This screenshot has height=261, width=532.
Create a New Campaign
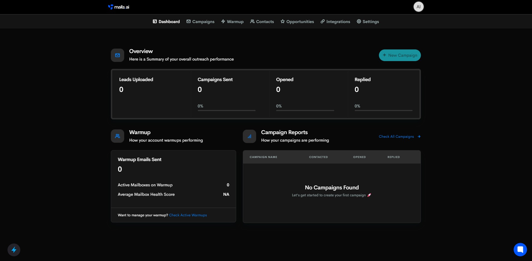pos(400,55)
